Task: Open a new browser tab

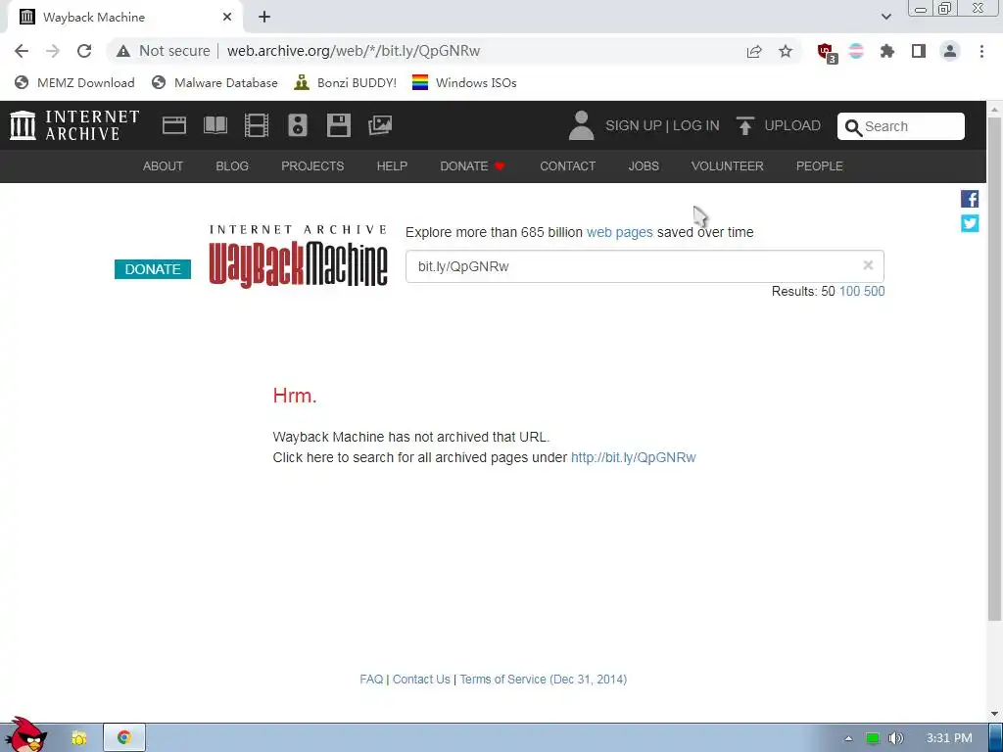Action: [264, 18]
